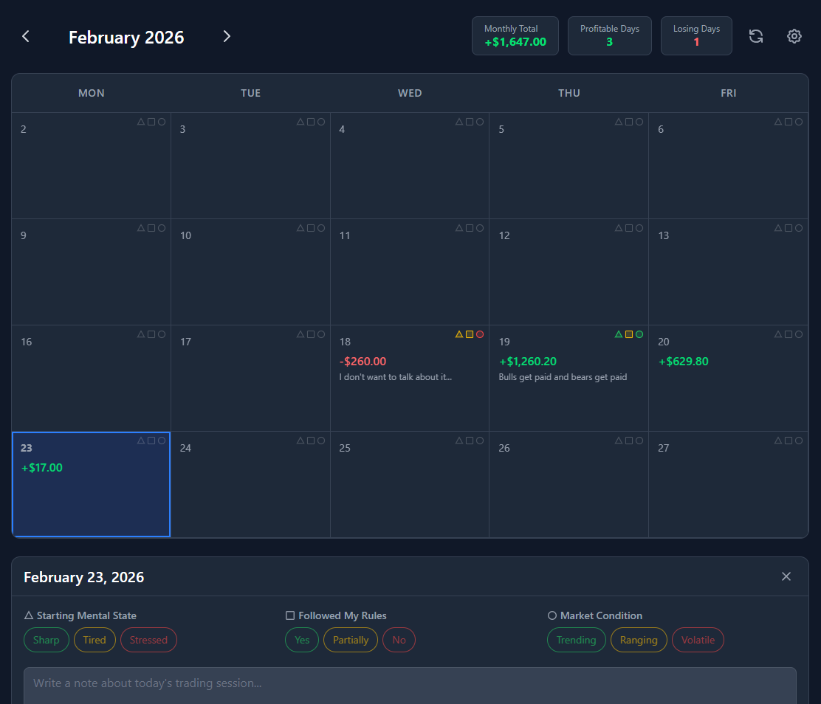Advance to March using the right chevron
This screenshot has height=704, width=821.
tap(226, 35)
